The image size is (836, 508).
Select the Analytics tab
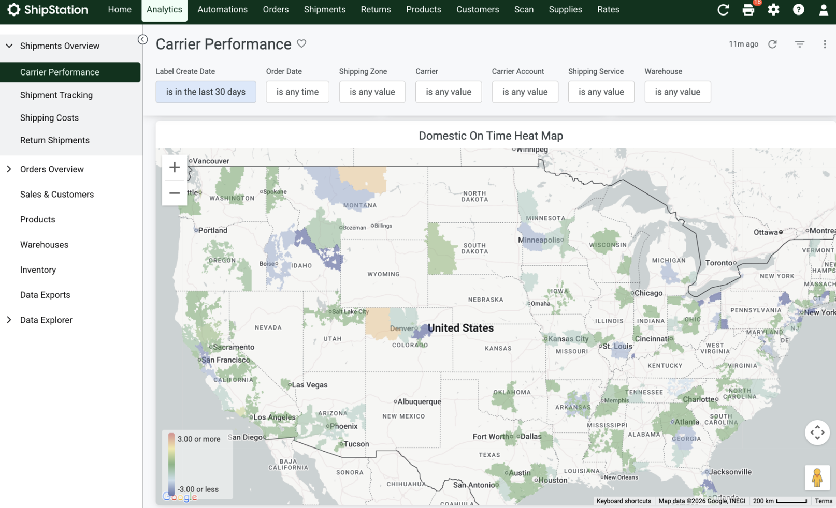pyautogui.click(x=164, y=10)
